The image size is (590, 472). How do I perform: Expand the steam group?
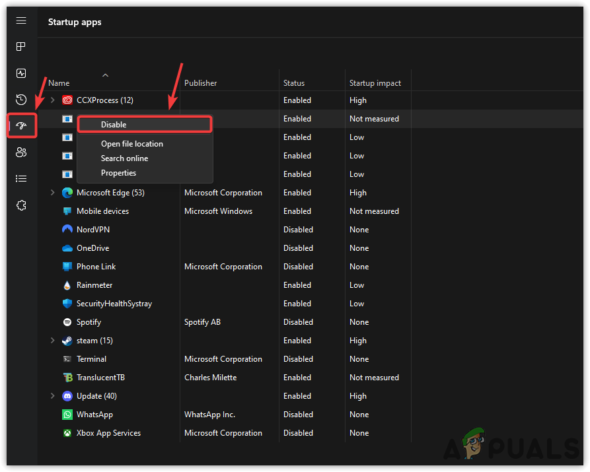(53, 341)
